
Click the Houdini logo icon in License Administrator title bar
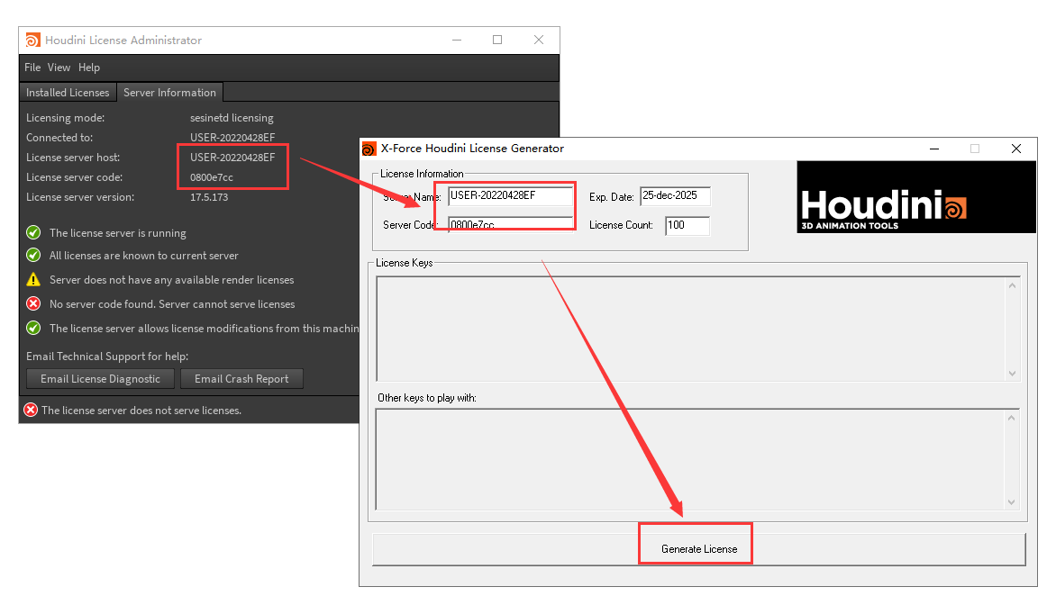coord(33,41)
